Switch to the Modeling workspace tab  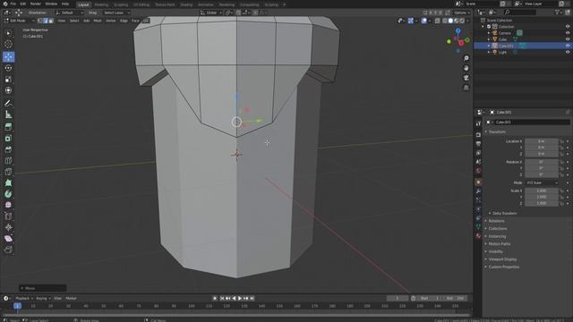101,4
